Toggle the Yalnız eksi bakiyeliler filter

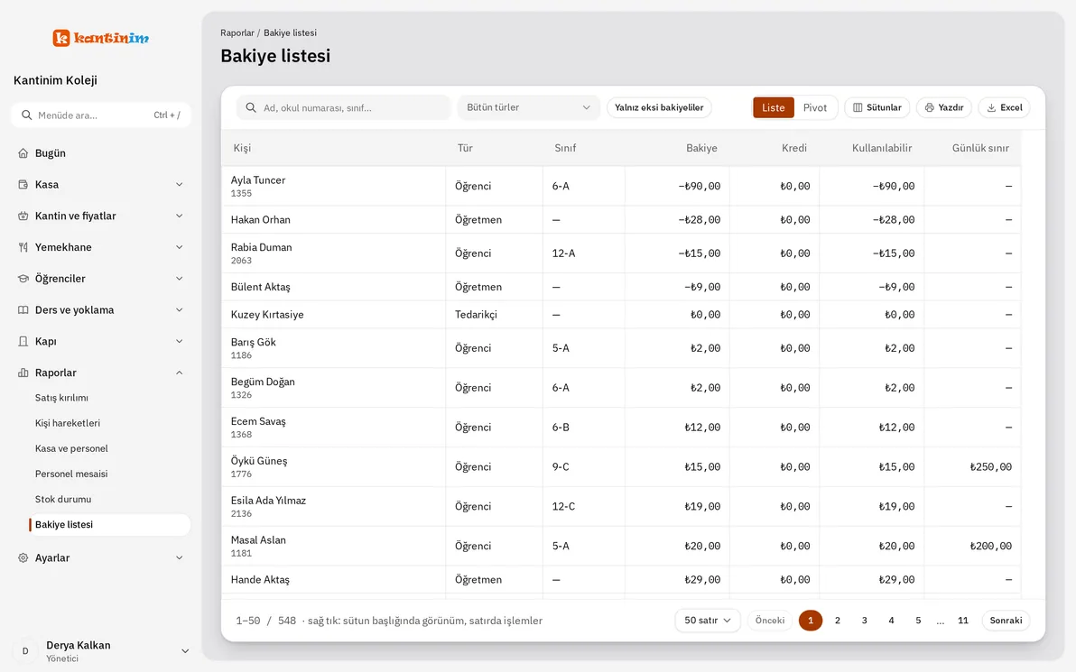[659, 107]
